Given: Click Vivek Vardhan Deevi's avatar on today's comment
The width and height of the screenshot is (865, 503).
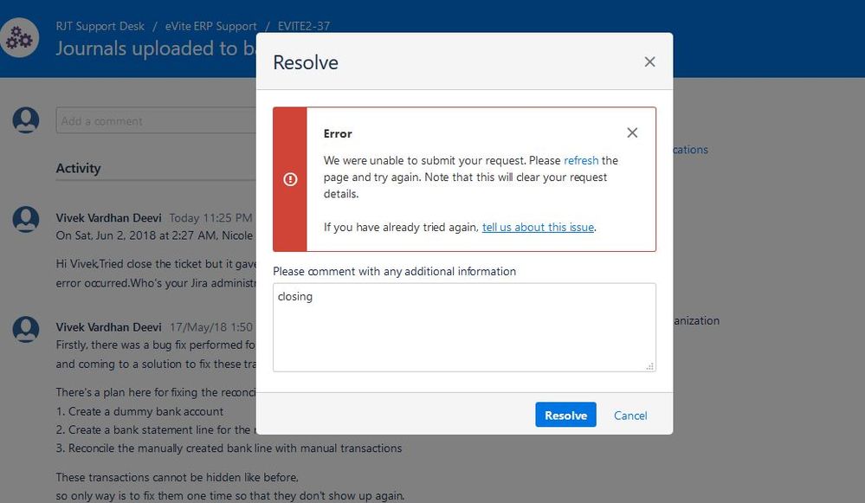Looking at the screenshot, I should pyautogui.click(x=25, y=219).
